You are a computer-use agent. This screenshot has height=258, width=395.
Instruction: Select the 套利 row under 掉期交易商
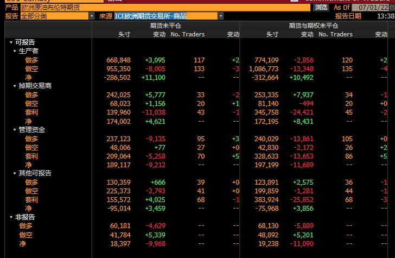(31, 112)
